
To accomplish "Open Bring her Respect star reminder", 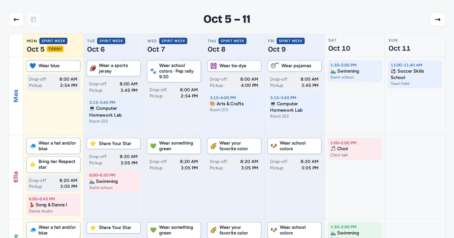I will (53, 164).
